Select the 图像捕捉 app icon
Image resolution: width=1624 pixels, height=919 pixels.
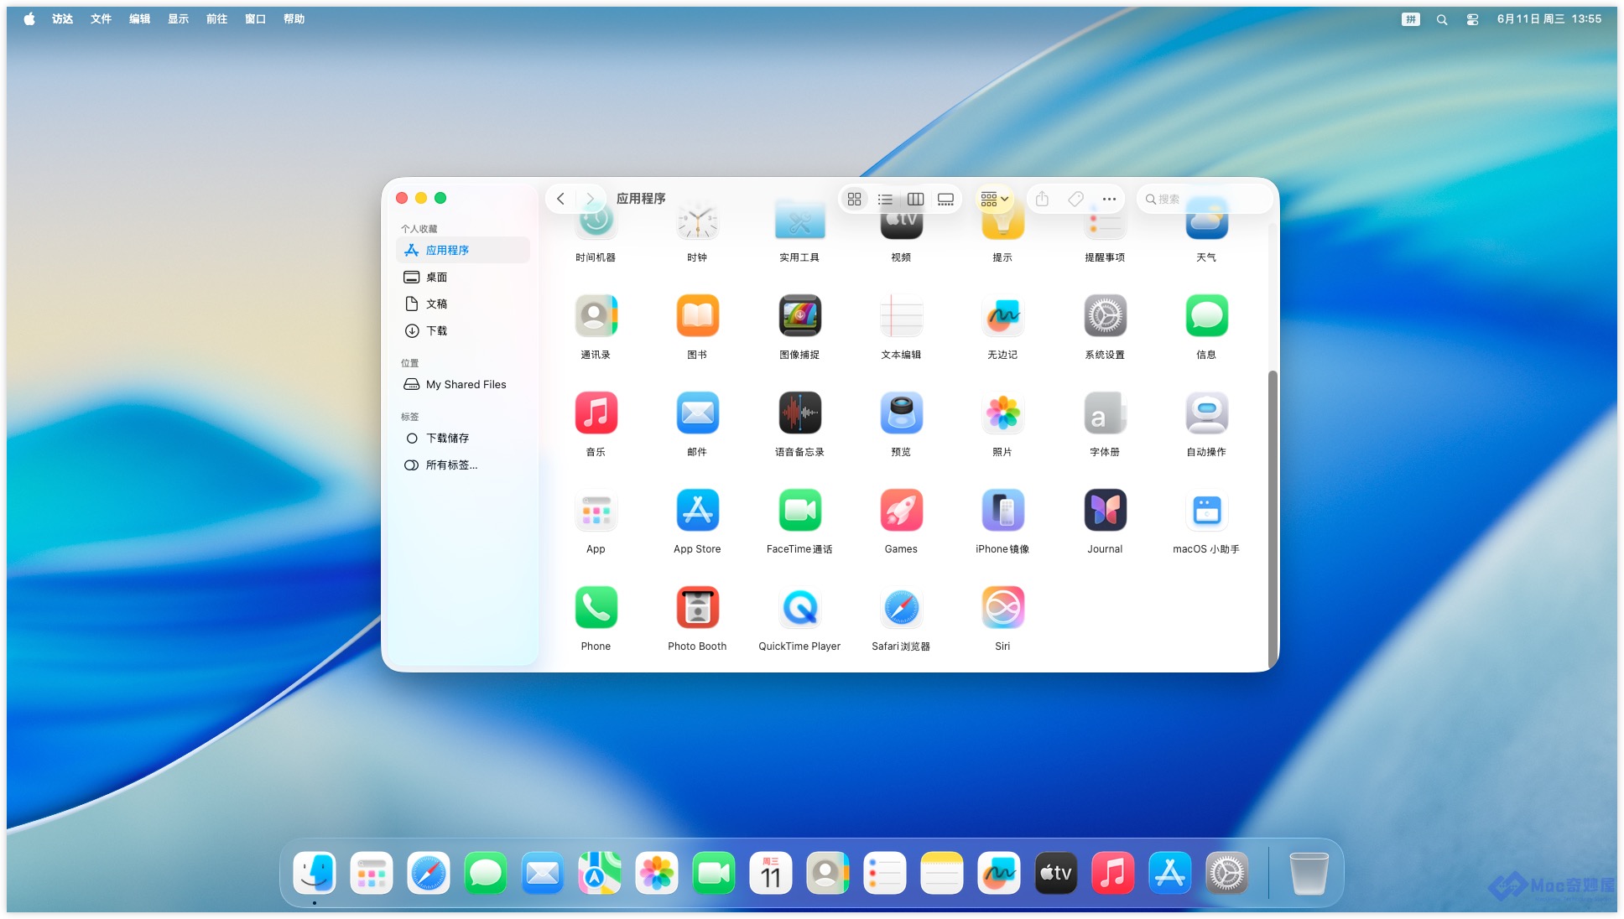(x=799, y=316)
